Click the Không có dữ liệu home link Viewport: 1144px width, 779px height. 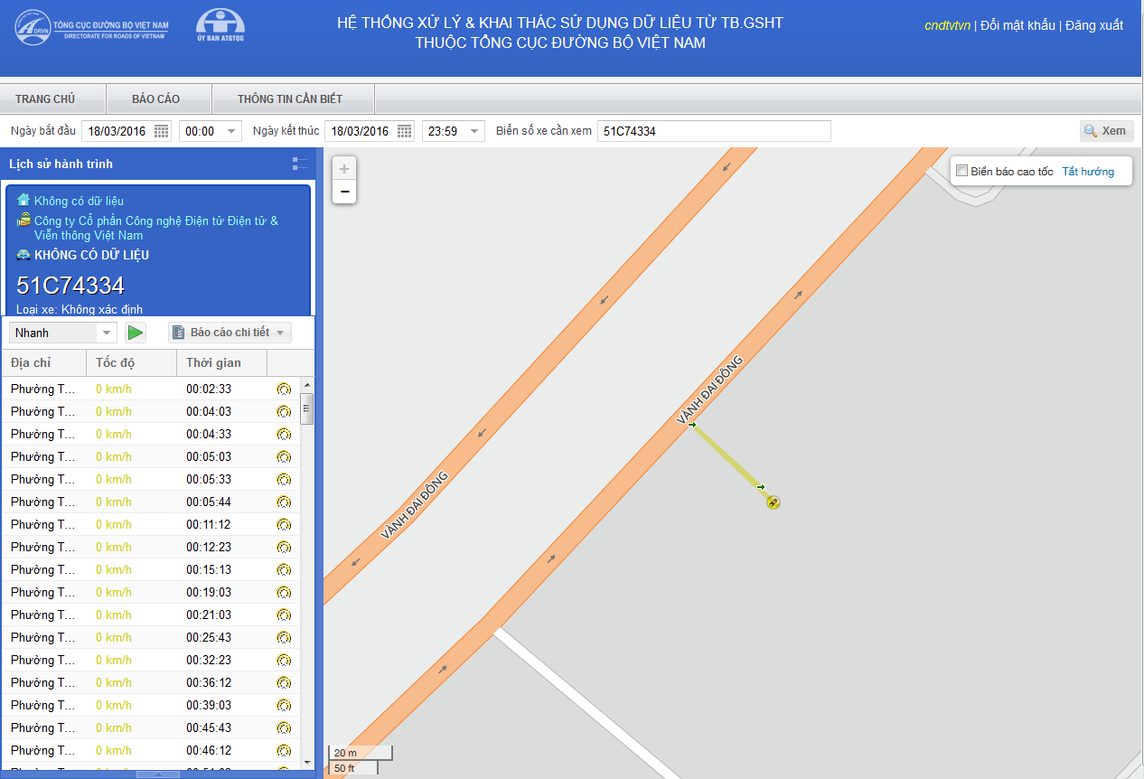(x=79, y=201)
